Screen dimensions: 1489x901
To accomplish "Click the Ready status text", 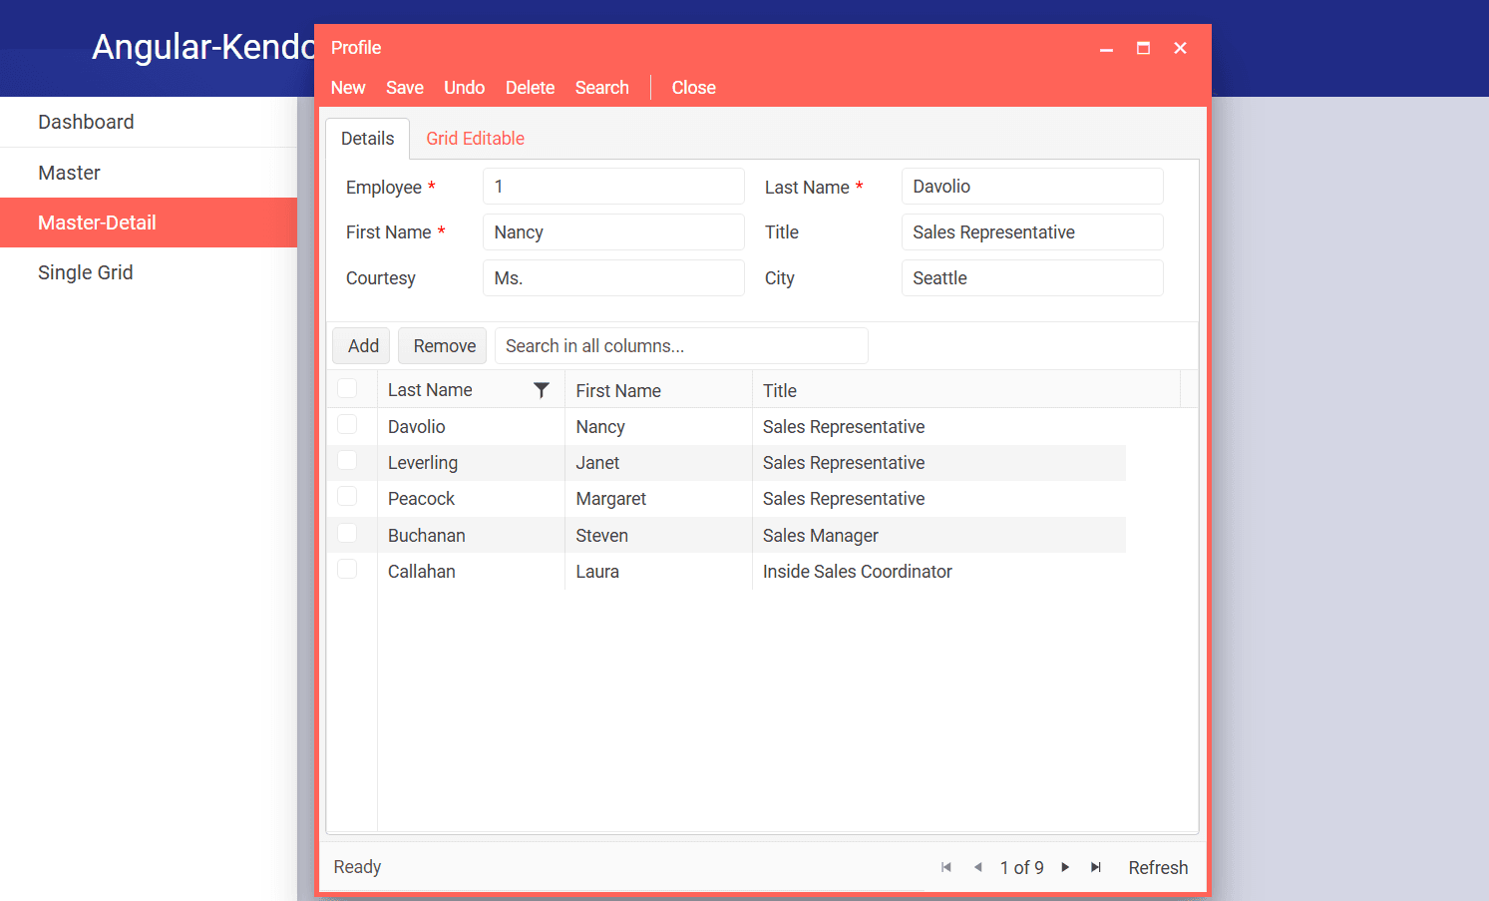I will point(357,867).
